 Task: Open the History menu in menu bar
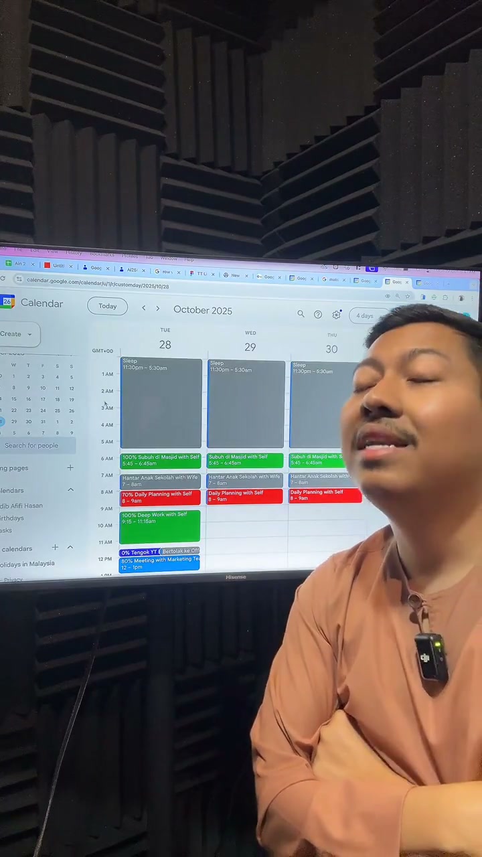tap(74, 252)
